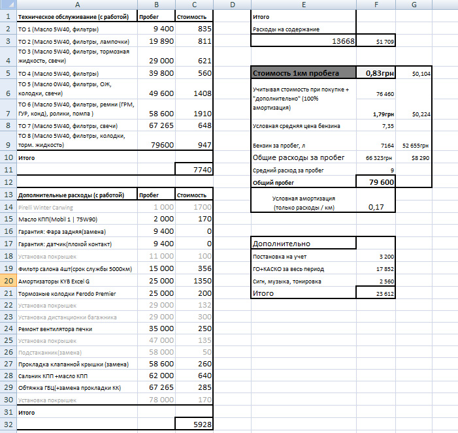Select the column E header
458x433 pixels.
(304, 5)
